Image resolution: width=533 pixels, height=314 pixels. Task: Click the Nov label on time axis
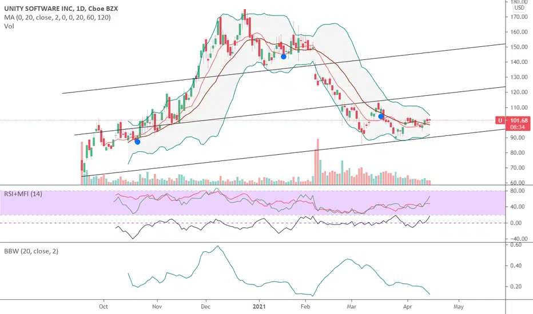click(157, 307)
